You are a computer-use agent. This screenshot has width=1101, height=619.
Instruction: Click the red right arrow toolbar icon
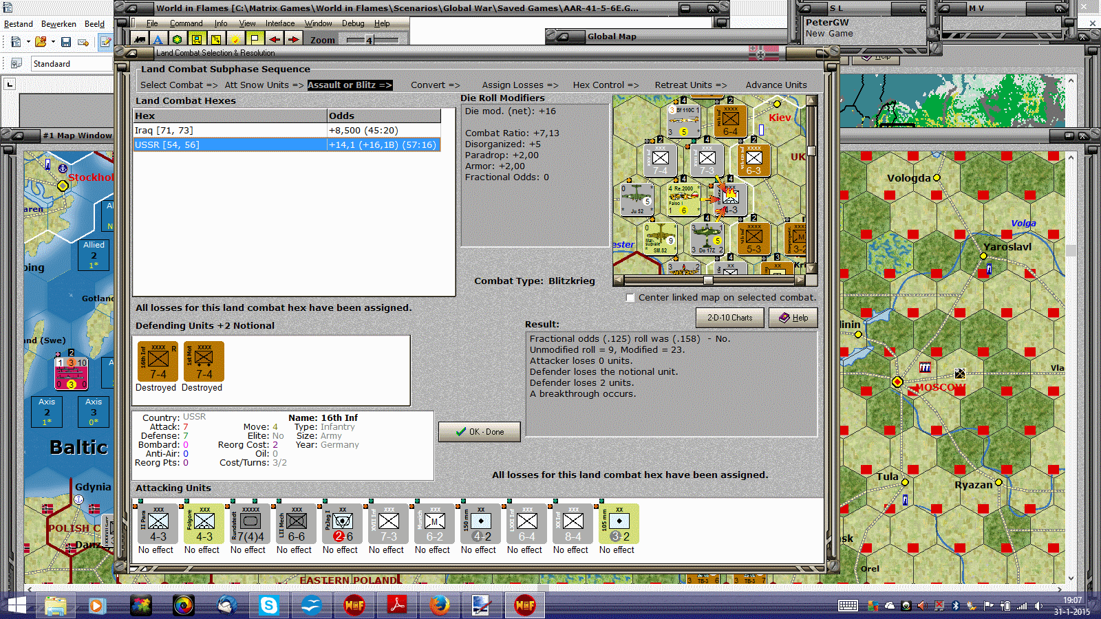pyautogui.click(x=293, y=40)
